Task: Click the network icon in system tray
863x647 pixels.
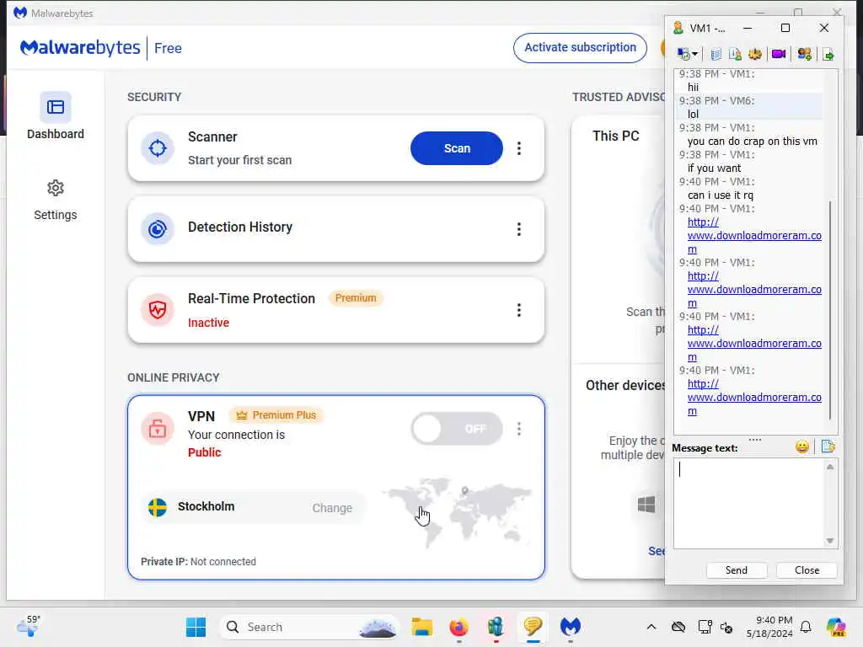Action: 705,627
